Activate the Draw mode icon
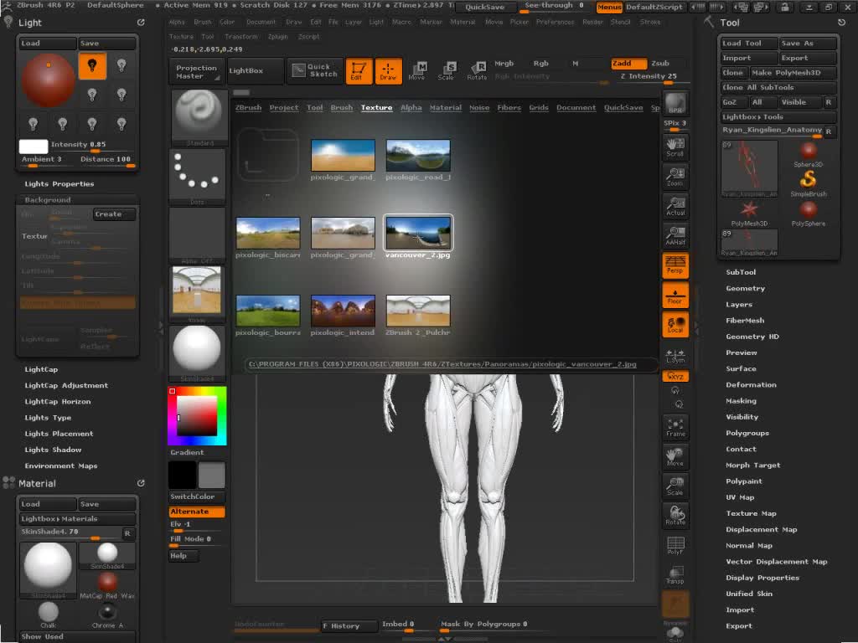This screenshot has width=858, height=643. pos(388,71)
